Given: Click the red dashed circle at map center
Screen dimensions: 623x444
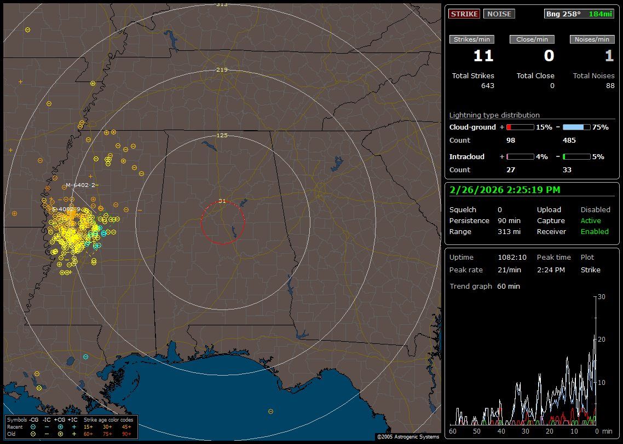Looking at the screenshot, I should click(222, 202).
